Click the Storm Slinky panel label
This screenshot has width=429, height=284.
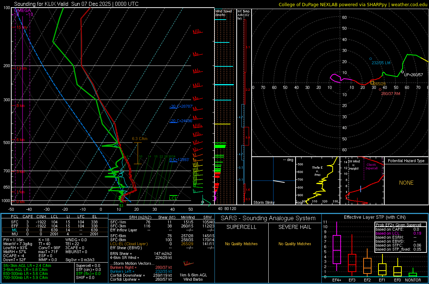pos(264,202)
